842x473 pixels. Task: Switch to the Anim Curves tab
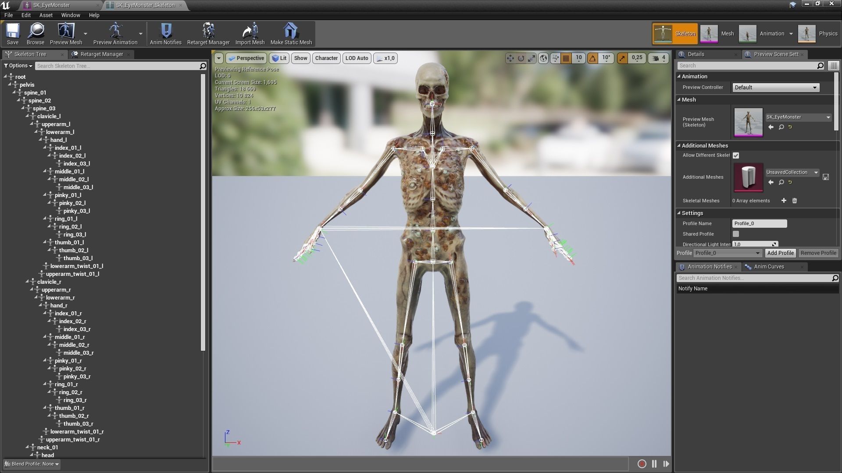click(x=769, y=267)
